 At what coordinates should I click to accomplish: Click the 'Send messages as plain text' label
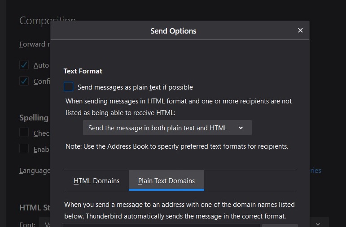pos(135,87)
